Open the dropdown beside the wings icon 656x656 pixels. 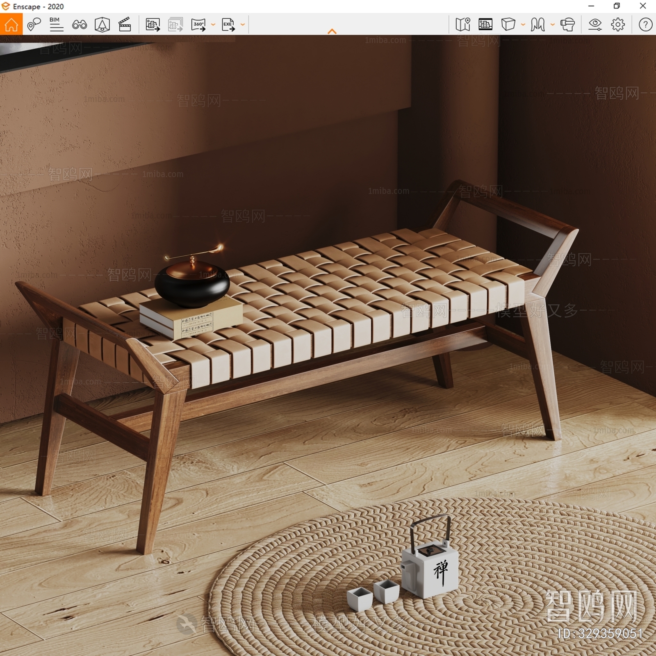point(552,25)
